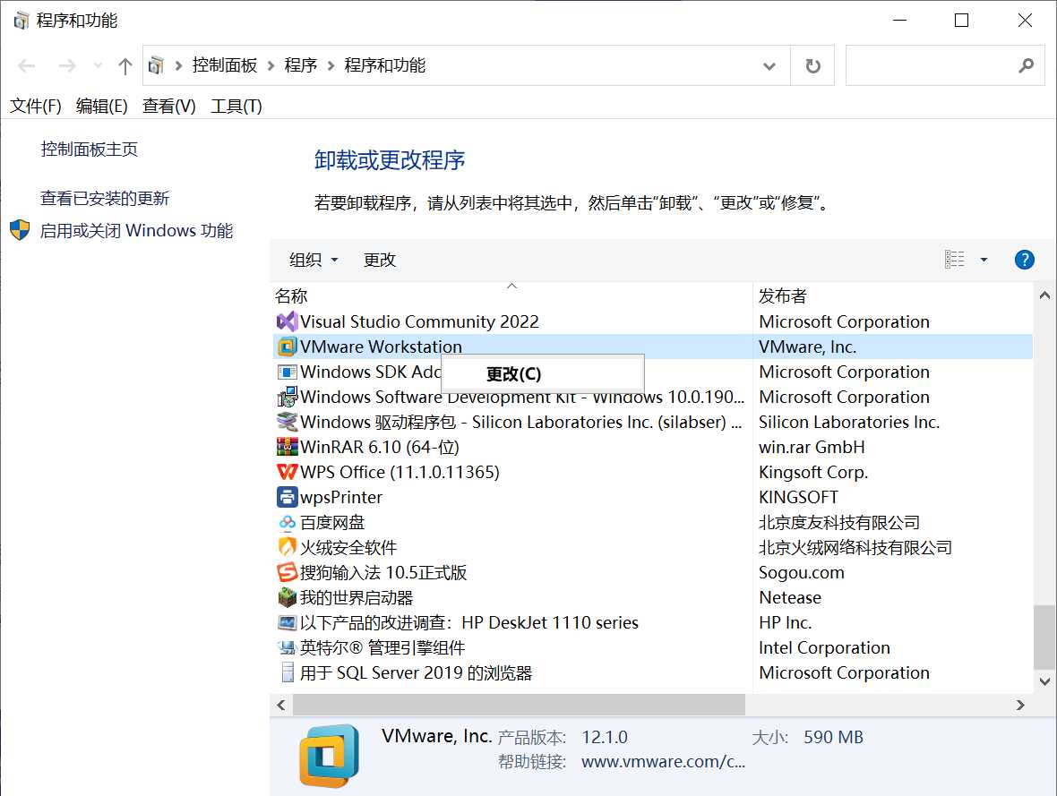Click the Windows Software Development Kit icon
The height and width of the screenshot is (796, 1057).
coord(288,397)
